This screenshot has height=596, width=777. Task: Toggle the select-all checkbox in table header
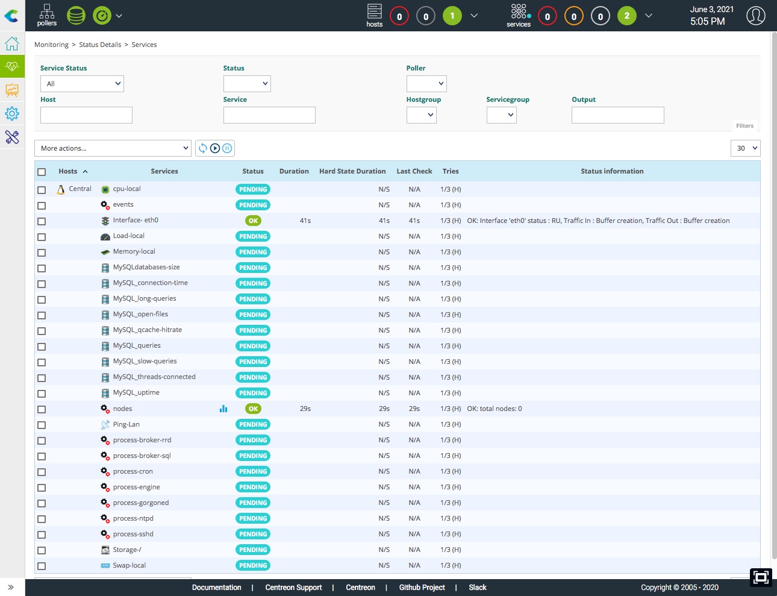(42, 172)
